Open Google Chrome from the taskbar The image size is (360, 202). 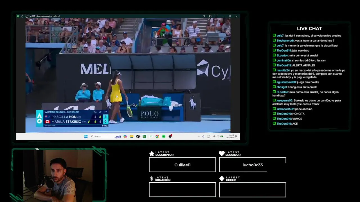(x=157, y=136)
